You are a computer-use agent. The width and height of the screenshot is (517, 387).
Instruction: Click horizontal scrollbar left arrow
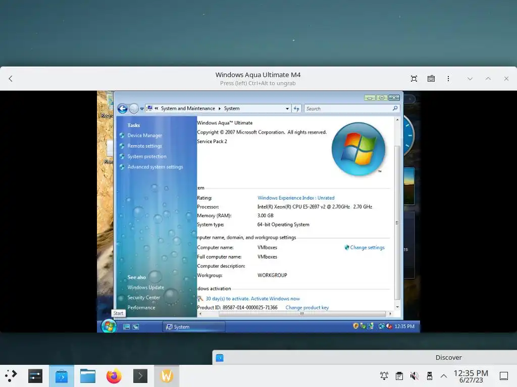tap(200, 313)
